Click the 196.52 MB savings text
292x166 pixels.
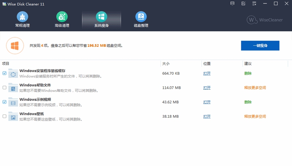tap(97, 45)
